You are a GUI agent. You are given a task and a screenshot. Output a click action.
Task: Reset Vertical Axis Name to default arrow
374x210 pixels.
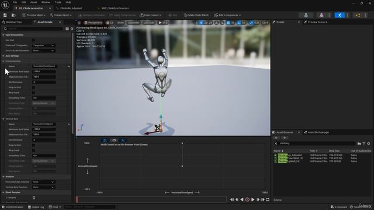pos(69,124)
